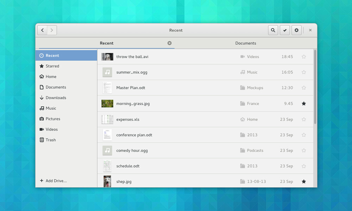Go back using the back arrow

pyautogui.click(x=42, y=30)
